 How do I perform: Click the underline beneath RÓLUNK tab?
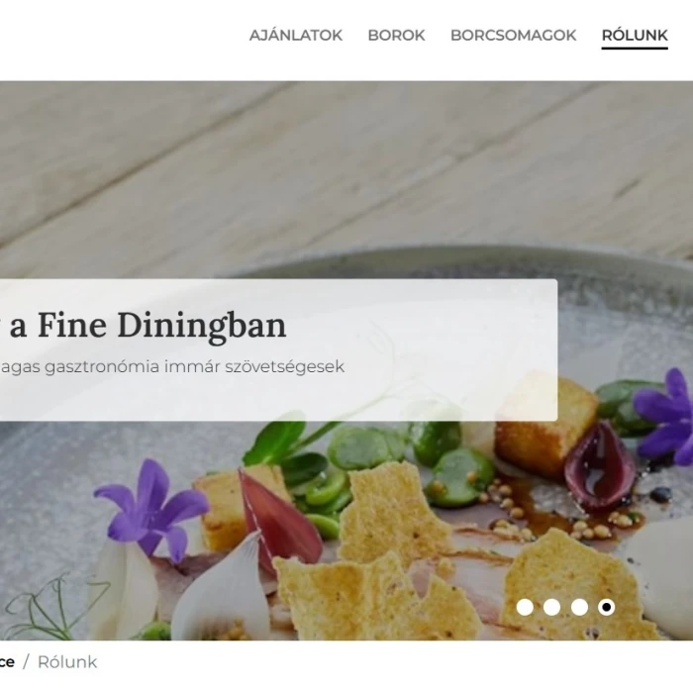click(635, 48)
